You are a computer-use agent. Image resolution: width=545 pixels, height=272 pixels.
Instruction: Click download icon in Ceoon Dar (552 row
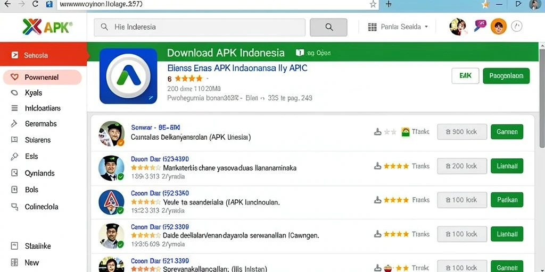click(x=377, y=200)
